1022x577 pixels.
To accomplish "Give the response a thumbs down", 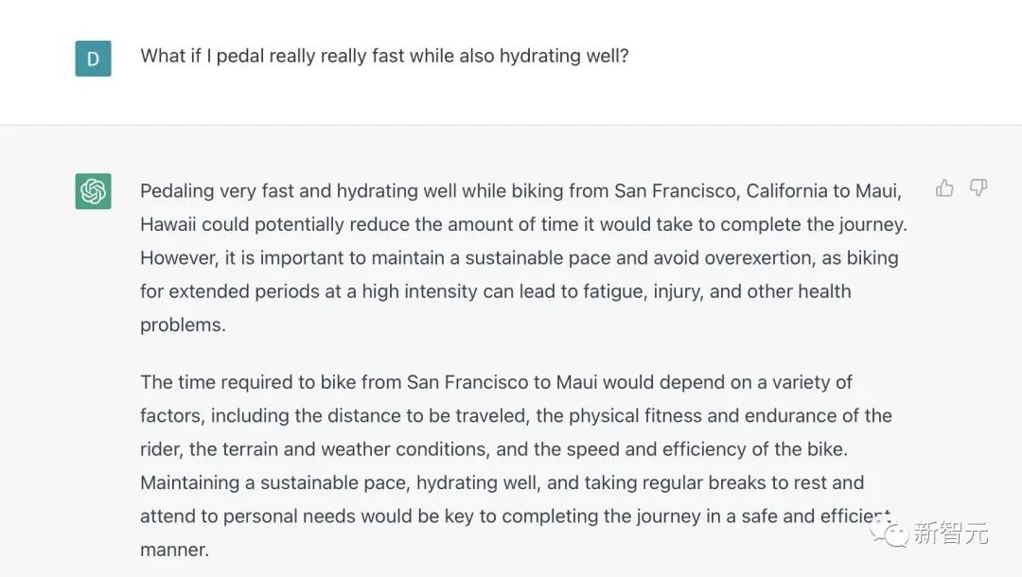I will 978,188.
